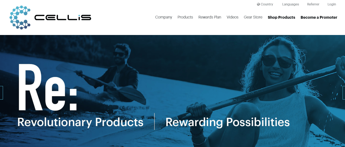Click the Cellis wordmark text logo

coord(63,18)
